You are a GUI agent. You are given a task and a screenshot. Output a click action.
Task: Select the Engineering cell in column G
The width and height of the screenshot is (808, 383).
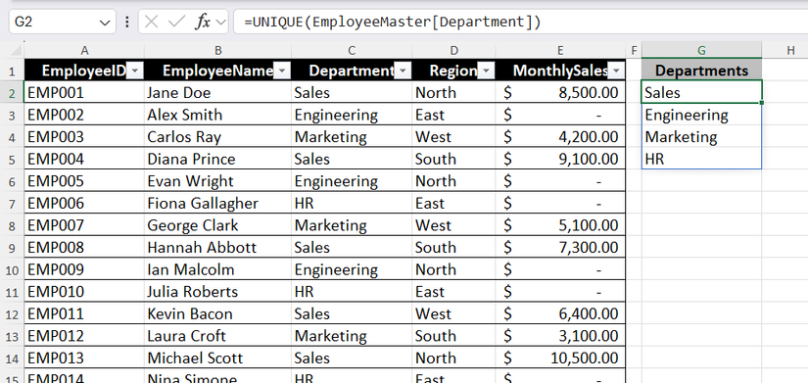pos(701,115)
